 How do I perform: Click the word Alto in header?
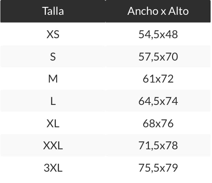(x=178, y=11)
